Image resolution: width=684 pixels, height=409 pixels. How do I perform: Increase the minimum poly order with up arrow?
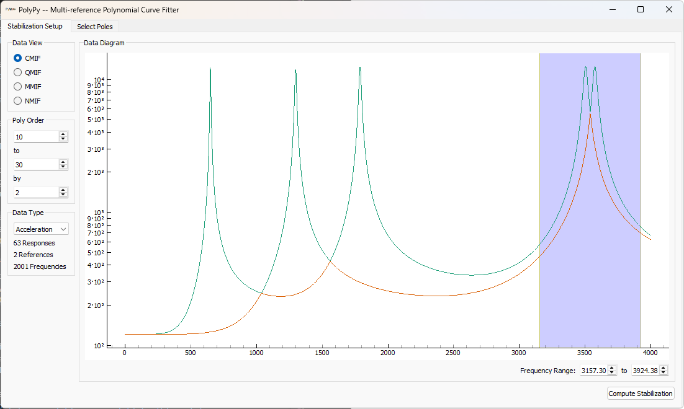(x=63, y=134)
